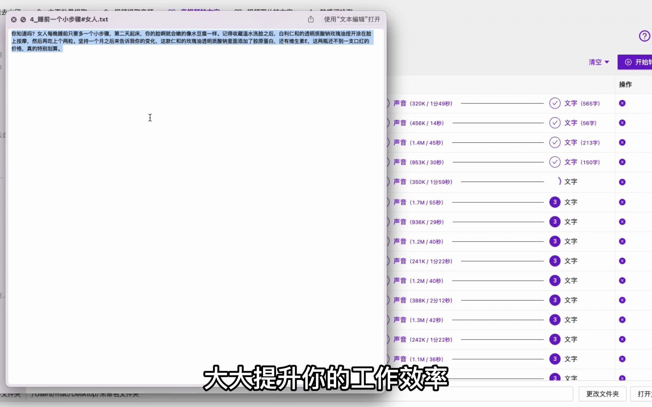The image size is (652, 407).
Task: Select 声音 (953K / 30秒) entry
Action: pyautogui.click(x=418, y=162)
